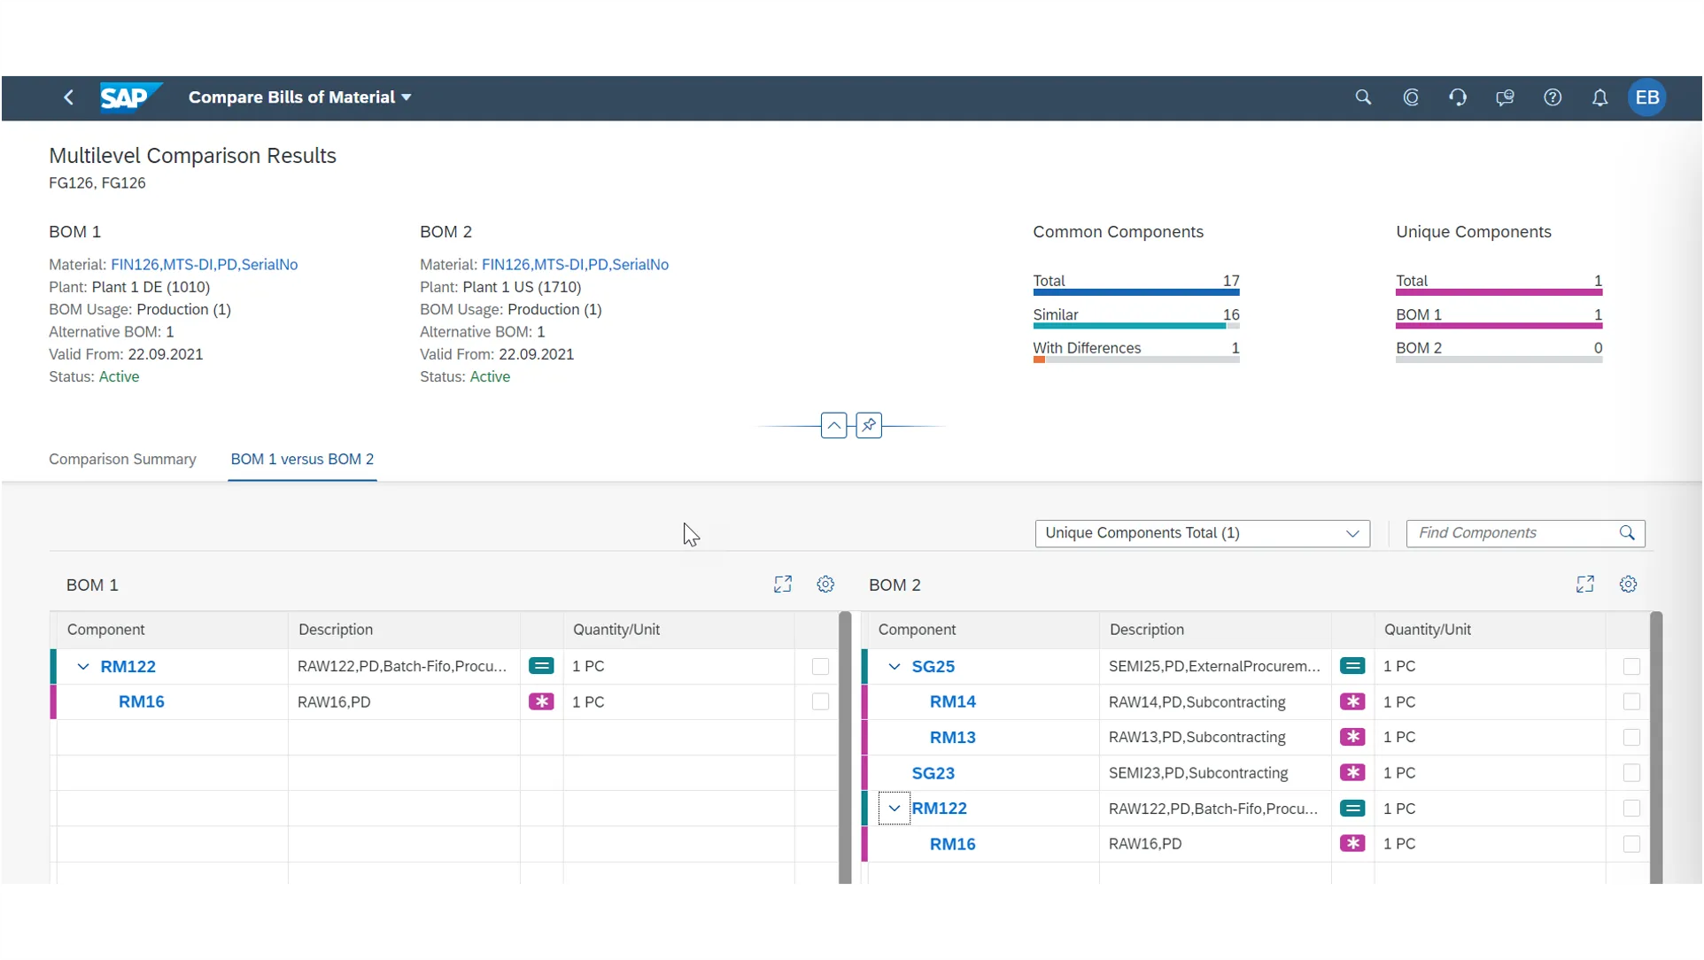Open the Unique Components Total dropdown
Image resolution: width=1704 pixels, height=960 pixels.
[x=1352, y=533]
